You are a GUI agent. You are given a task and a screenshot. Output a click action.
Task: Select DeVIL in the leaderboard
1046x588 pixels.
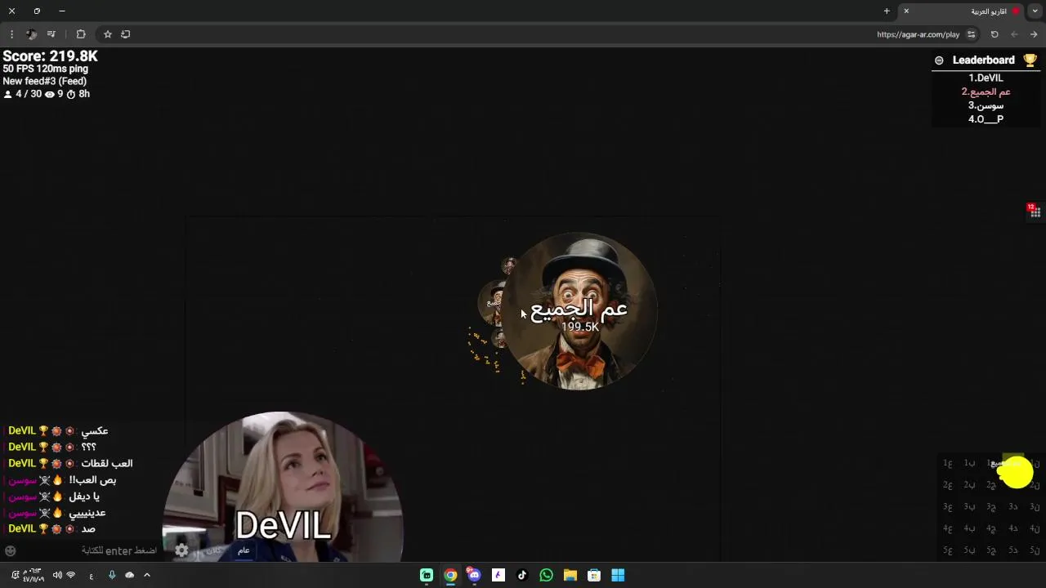[986, 78]
